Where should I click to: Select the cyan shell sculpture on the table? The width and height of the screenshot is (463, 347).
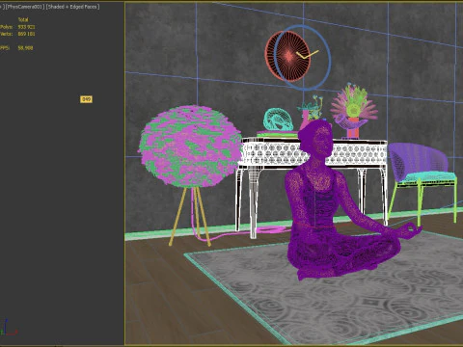coord(279,120)
